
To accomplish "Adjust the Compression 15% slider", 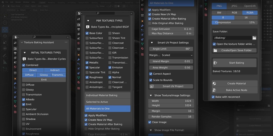I will 234,22.
